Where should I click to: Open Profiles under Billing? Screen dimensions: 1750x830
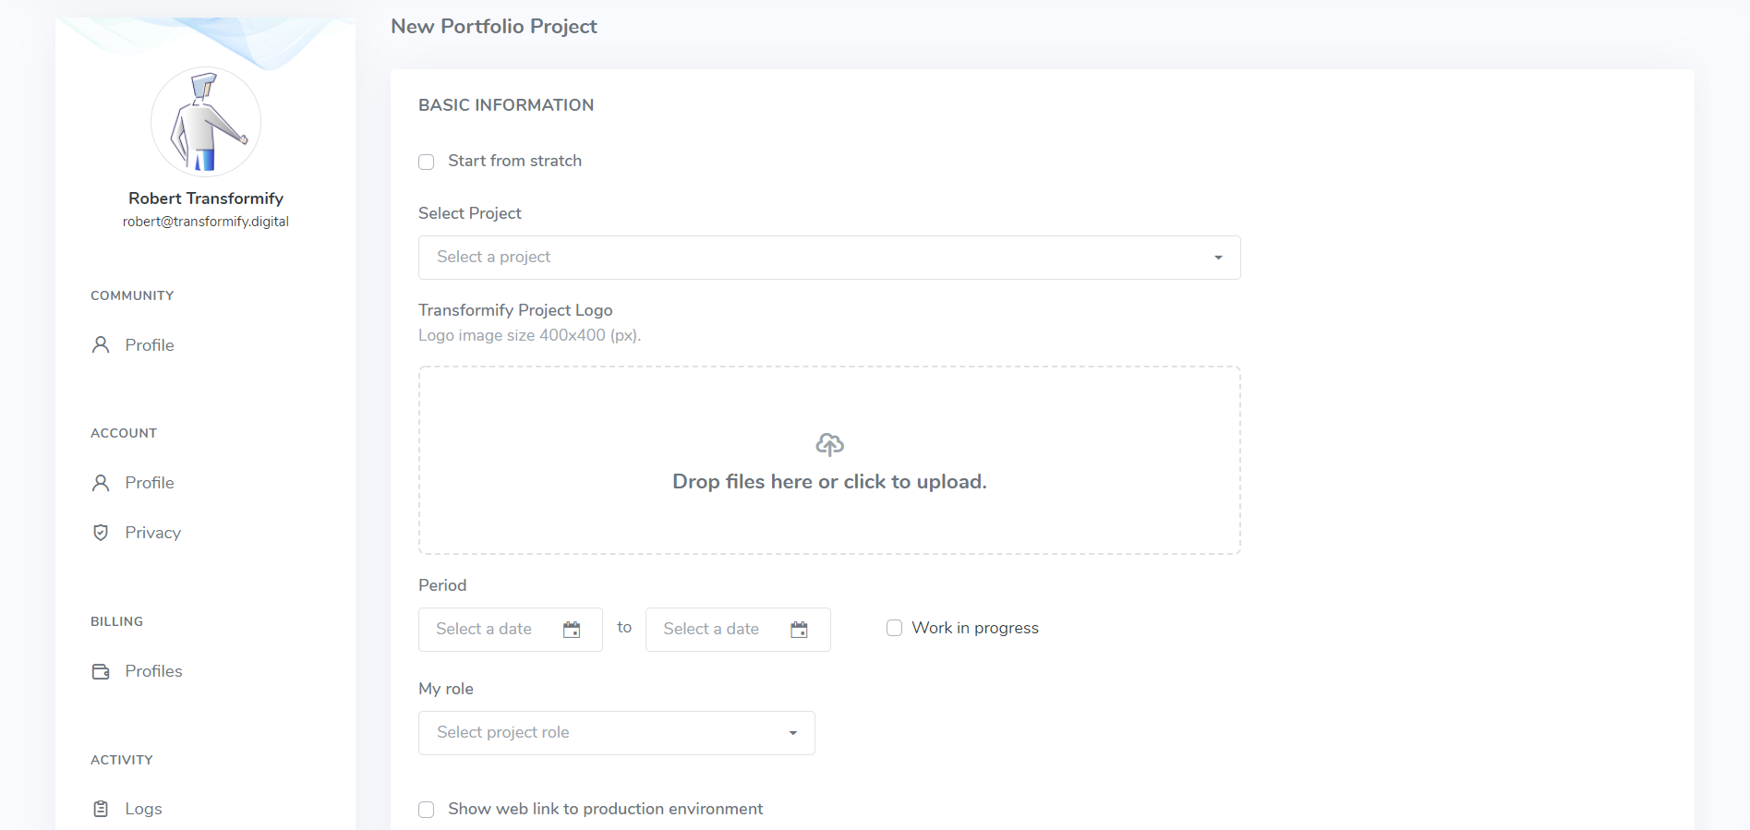(x=153, y=671)
